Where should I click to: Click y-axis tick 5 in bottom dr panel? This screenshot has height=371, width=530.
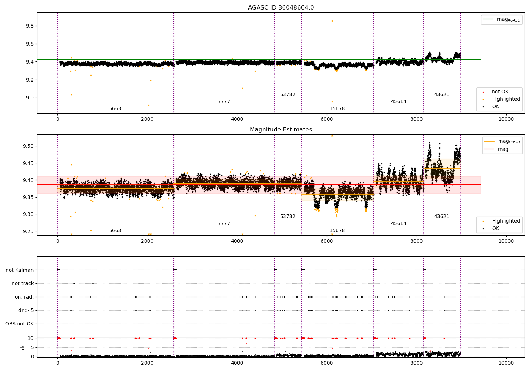pos(32,348)
